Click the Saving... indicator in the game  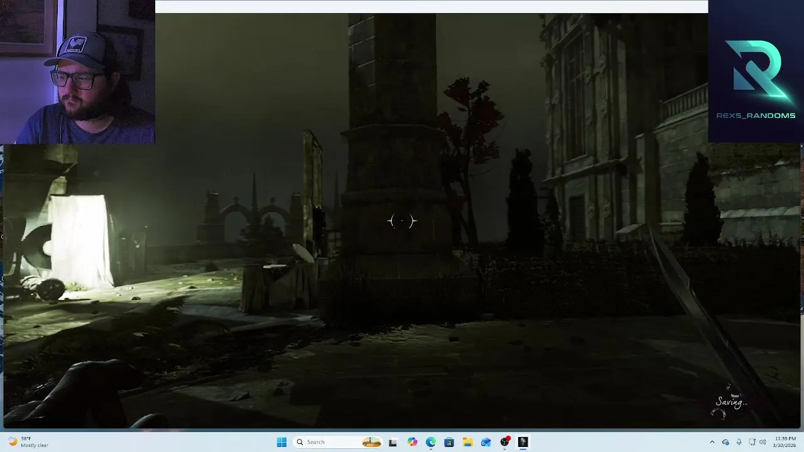tap(731, 402)
